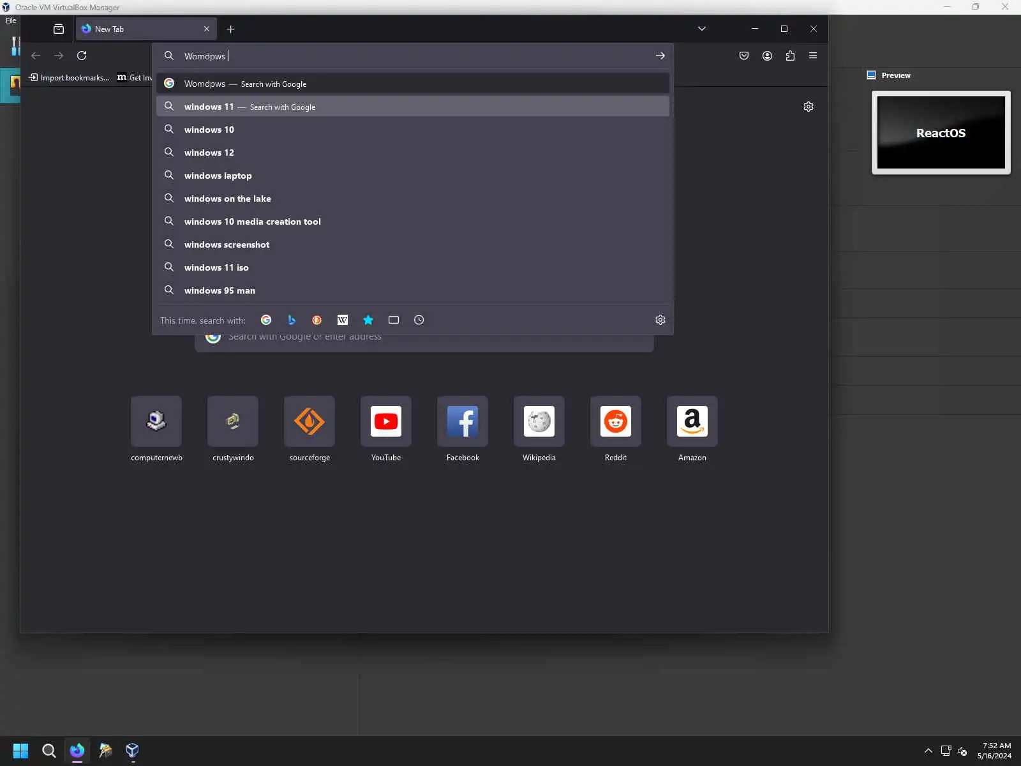1021x766 pixels.
Task: Open the 'Get Inv...' bookmark
Action: click(x=135, y=77)
